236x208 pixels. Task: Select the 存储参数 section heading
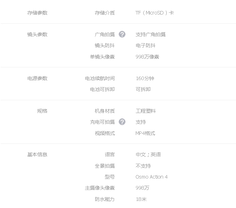(37, 13)
